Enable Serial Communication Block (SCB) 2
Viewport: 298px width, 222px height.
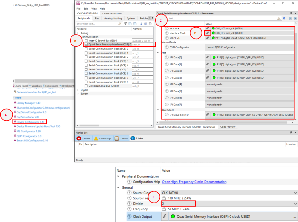pyautogui.click(x=86, y=57)
